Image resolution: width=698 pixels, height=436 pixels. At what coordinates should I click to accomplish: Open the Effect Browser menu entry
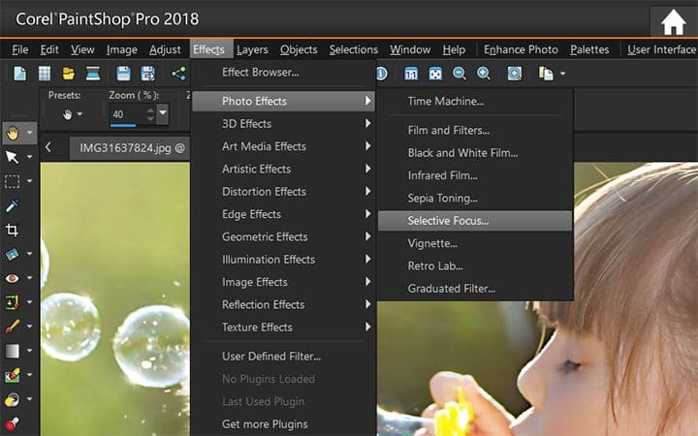point(283,73)
